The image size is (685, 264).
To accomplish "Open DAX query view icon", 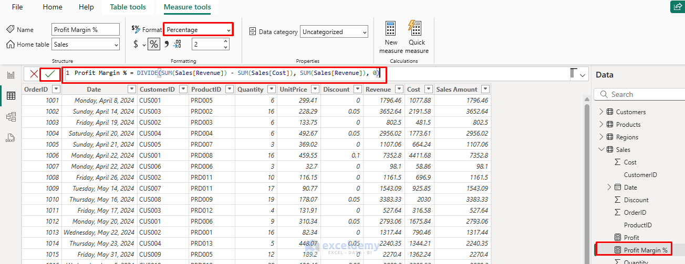I will pos(11,138).
